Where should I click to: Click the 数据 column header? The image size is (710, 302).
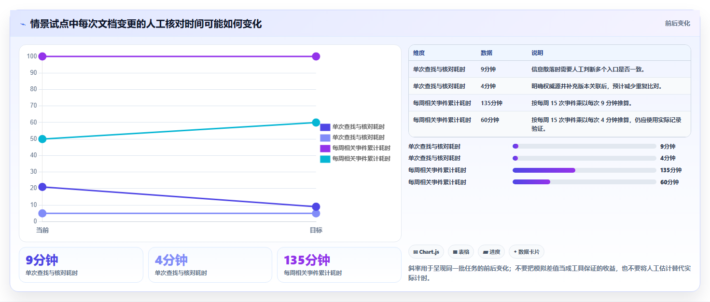(487, 53)
